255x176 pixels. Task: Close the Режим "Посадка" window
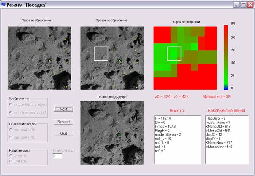(x=250, y=5)
